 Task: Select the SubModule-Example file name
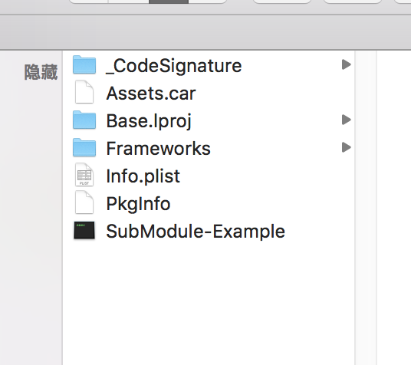pyautogui.click(x=196, y=232)
